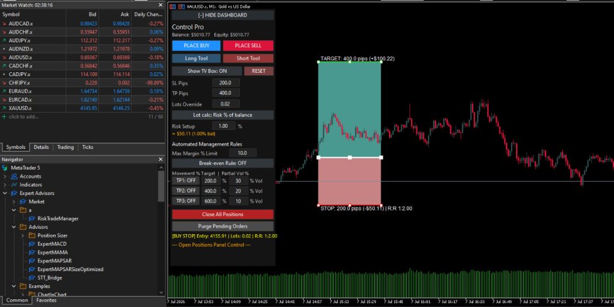The width and height of the screenshot is (614, 307).
Task: Toggle the TP1: OFF switch
Action: (185, 181)
